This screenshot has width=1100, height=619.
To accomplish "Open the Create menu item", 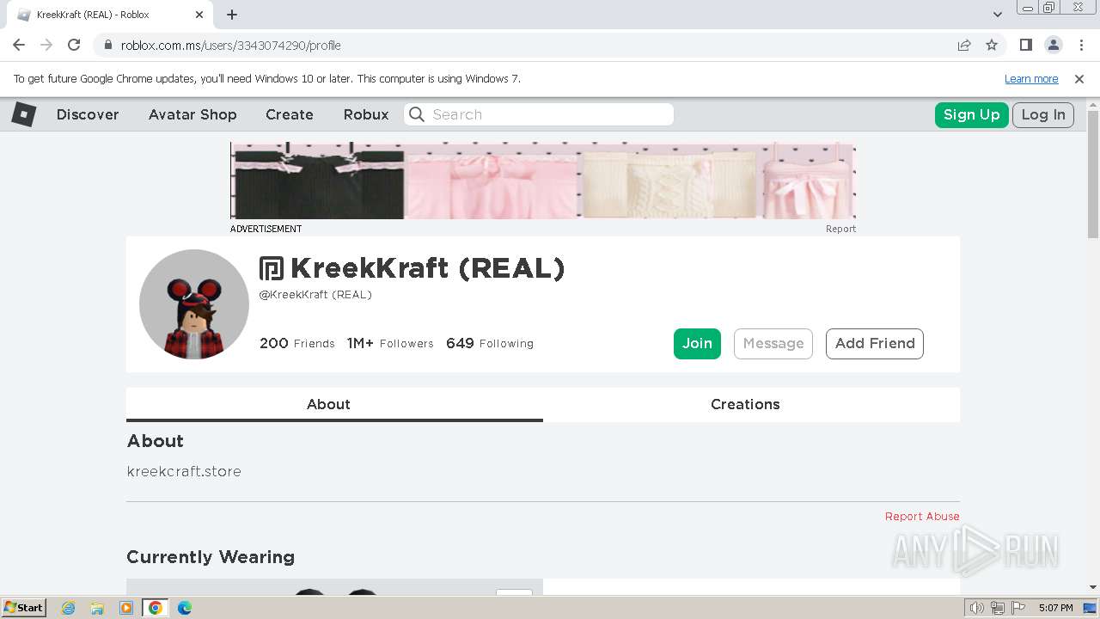I will (290, 114).
